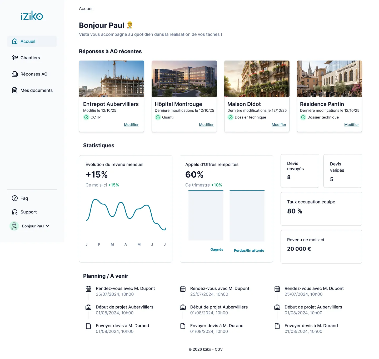Image resolution: width=379 pixels, height=359 pixels.
Task: Click the Gagnés legend label
Action: pyautogui.click(x=217, y=250)
